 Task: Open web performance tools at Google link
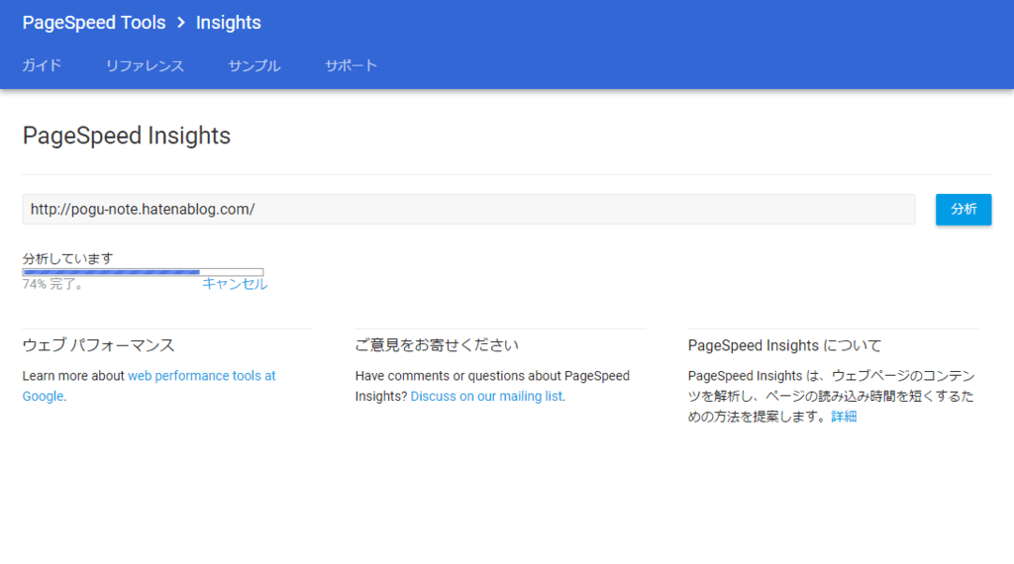(149, 386)
